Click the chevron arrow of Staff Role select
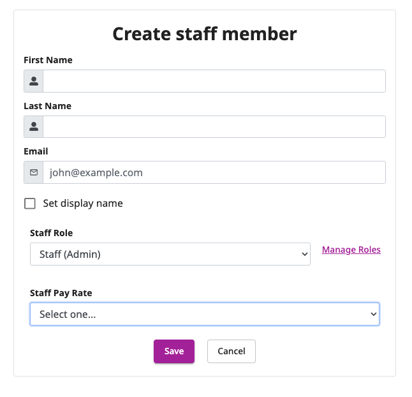Screen dimensions: 412x397 coord(304,254)
